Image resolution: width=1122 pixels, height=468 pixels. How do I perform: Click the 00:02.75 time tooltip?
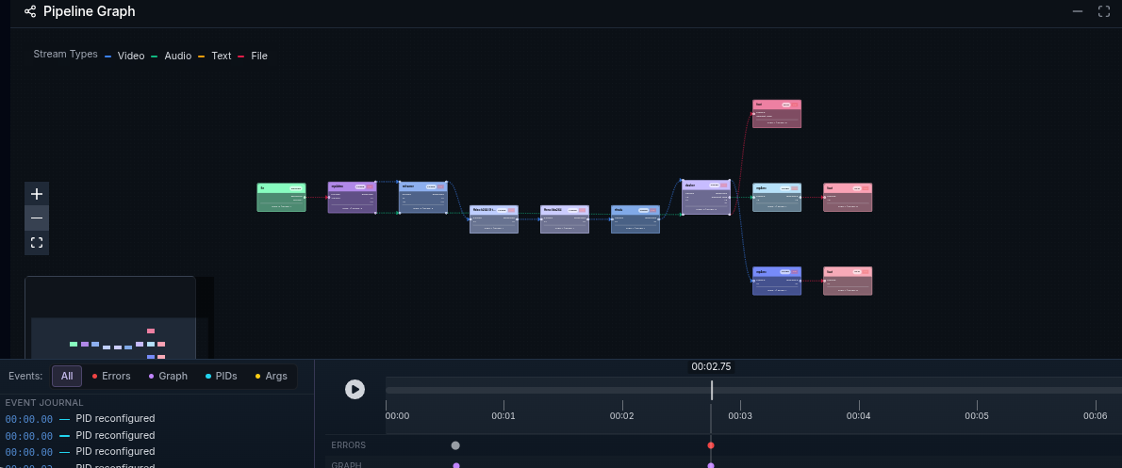pos(711,366)
